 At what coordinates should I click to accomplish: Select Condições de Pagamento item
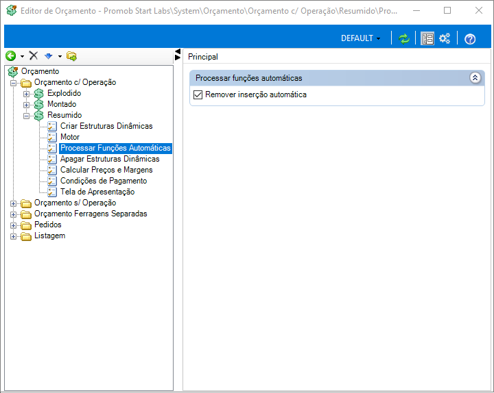pyautogui.click(x=104, y=181)
